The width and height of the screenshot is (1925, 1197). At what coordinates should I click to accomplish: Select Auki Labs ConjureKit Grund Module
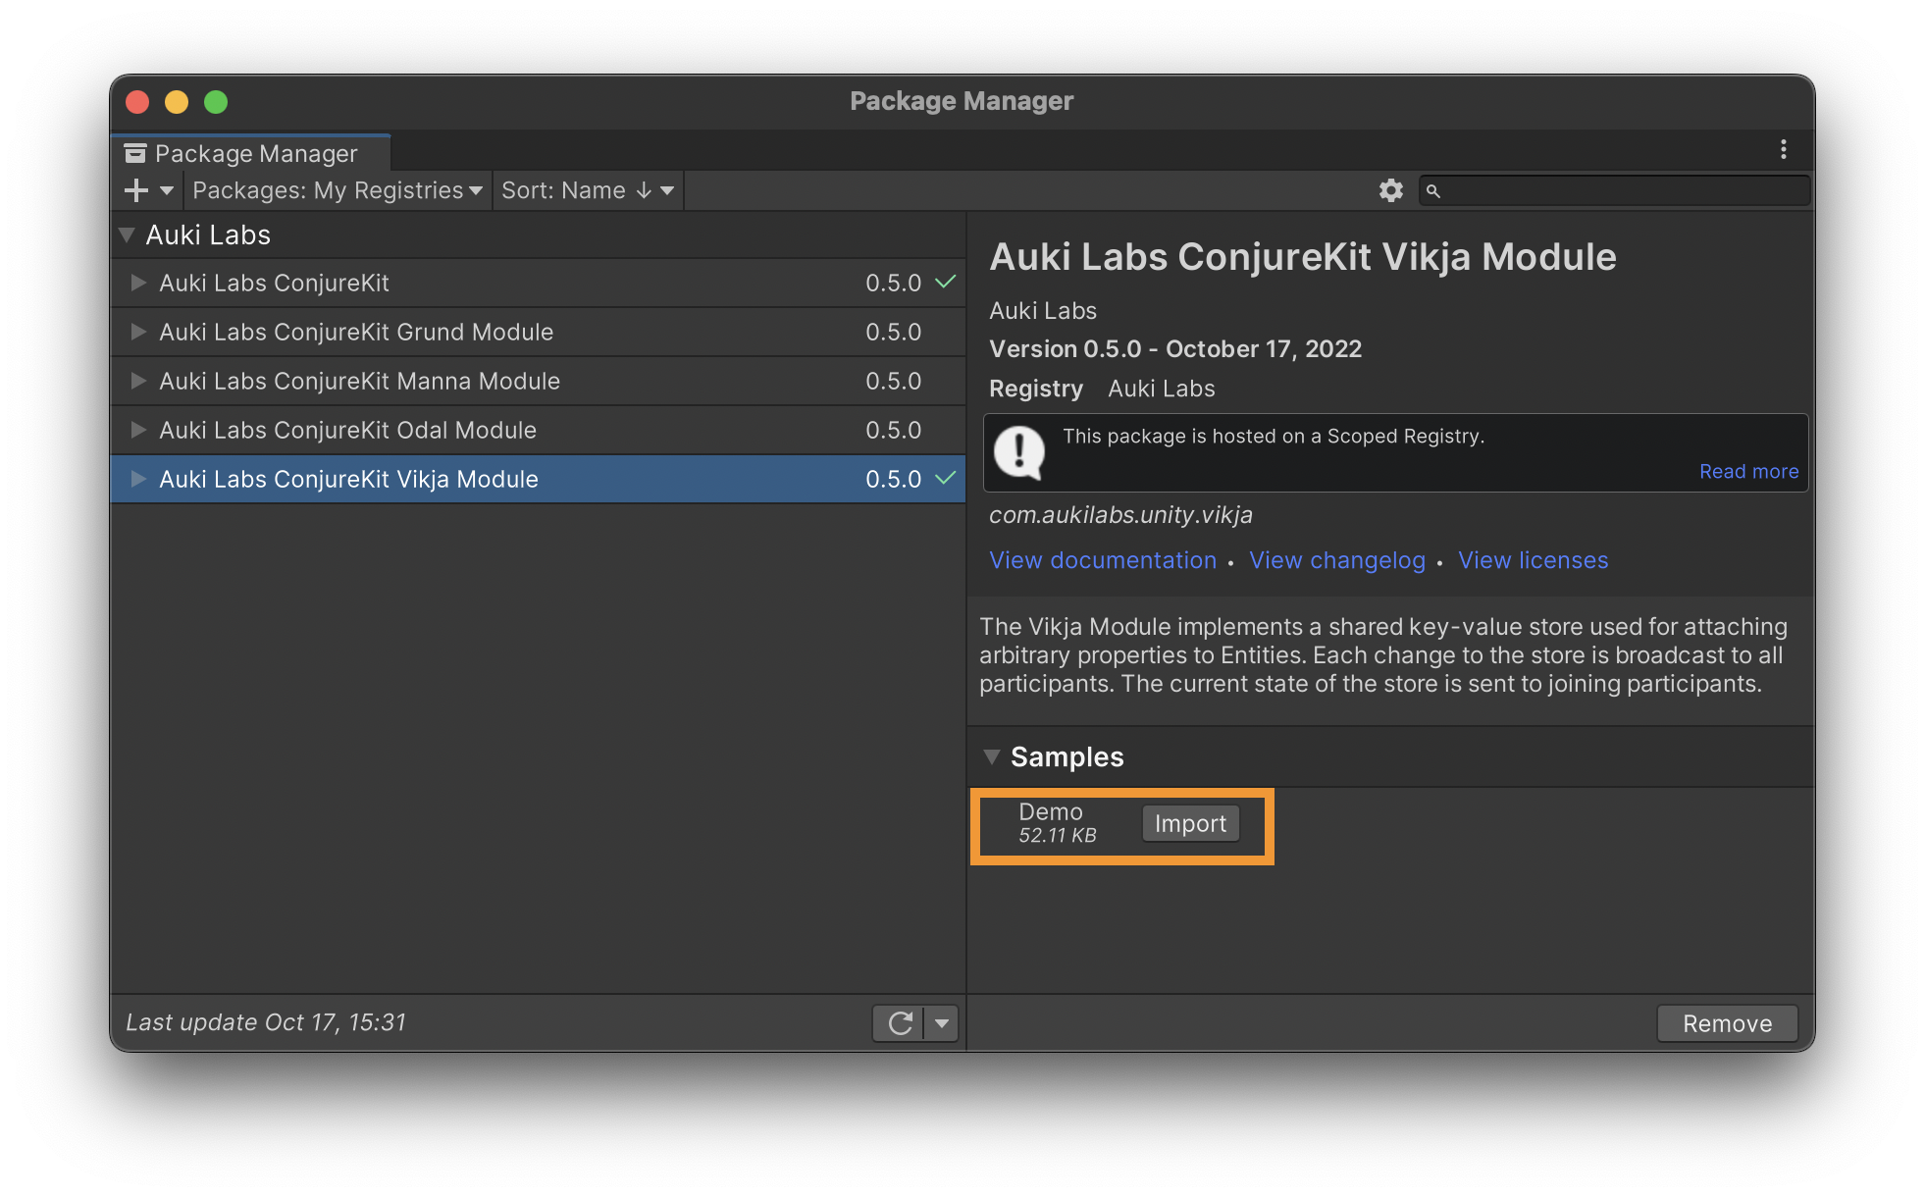point(538,332)
